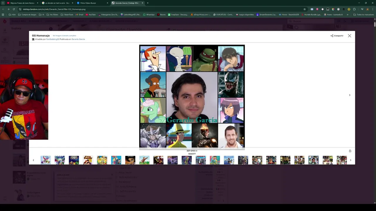This screenshot has height=211, width=376.
Task: Open the 'Home - Leonardo.Ai' bookmark
Action: point(333,15)
